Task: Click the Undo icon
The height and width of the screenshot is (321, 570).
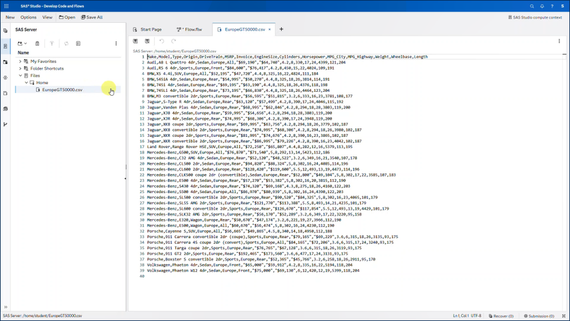Action: pyautogui.click(x=162, y=41)
